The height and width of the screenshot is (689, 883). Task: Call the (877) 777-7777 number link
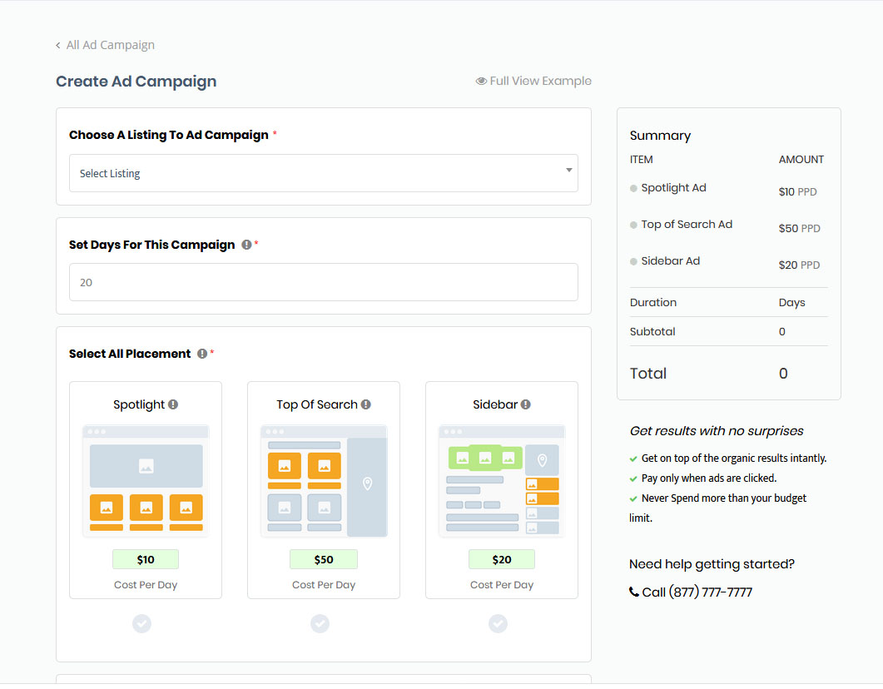click(x=697, y=592)
